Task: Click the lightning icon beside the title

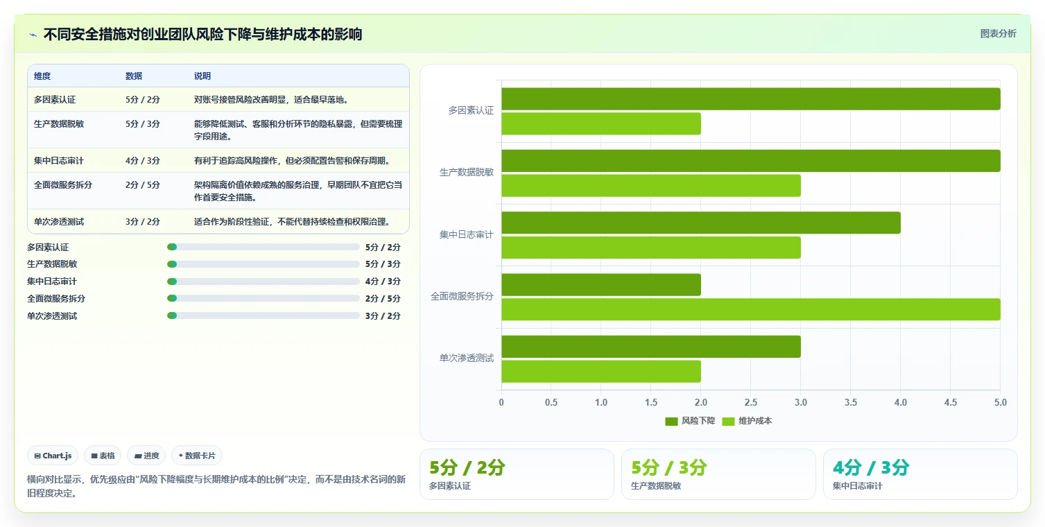Action: (x=33, y=35)
